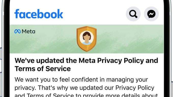This screenshot has width=173, height=97.
Task: Click the phone's right side power button
Action: point(172,89)
